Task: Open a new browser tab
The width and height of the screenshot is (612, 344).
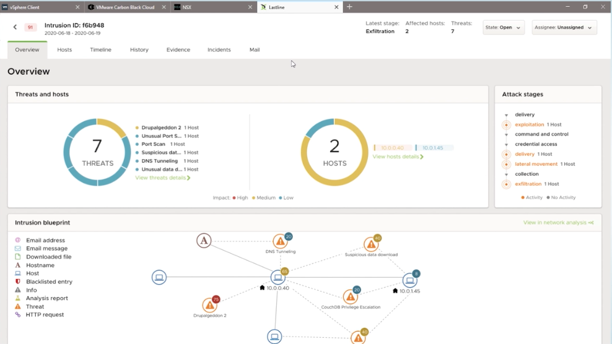Action: click(x=349, y=7)
